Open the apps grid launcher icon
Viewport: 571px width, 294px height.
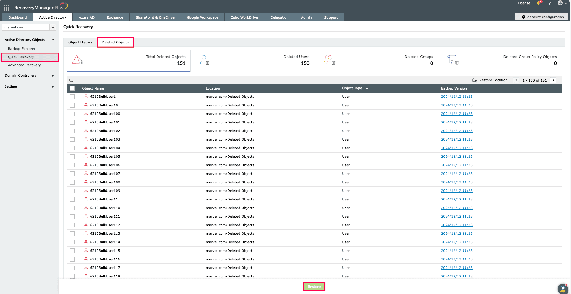click(7, 8)
